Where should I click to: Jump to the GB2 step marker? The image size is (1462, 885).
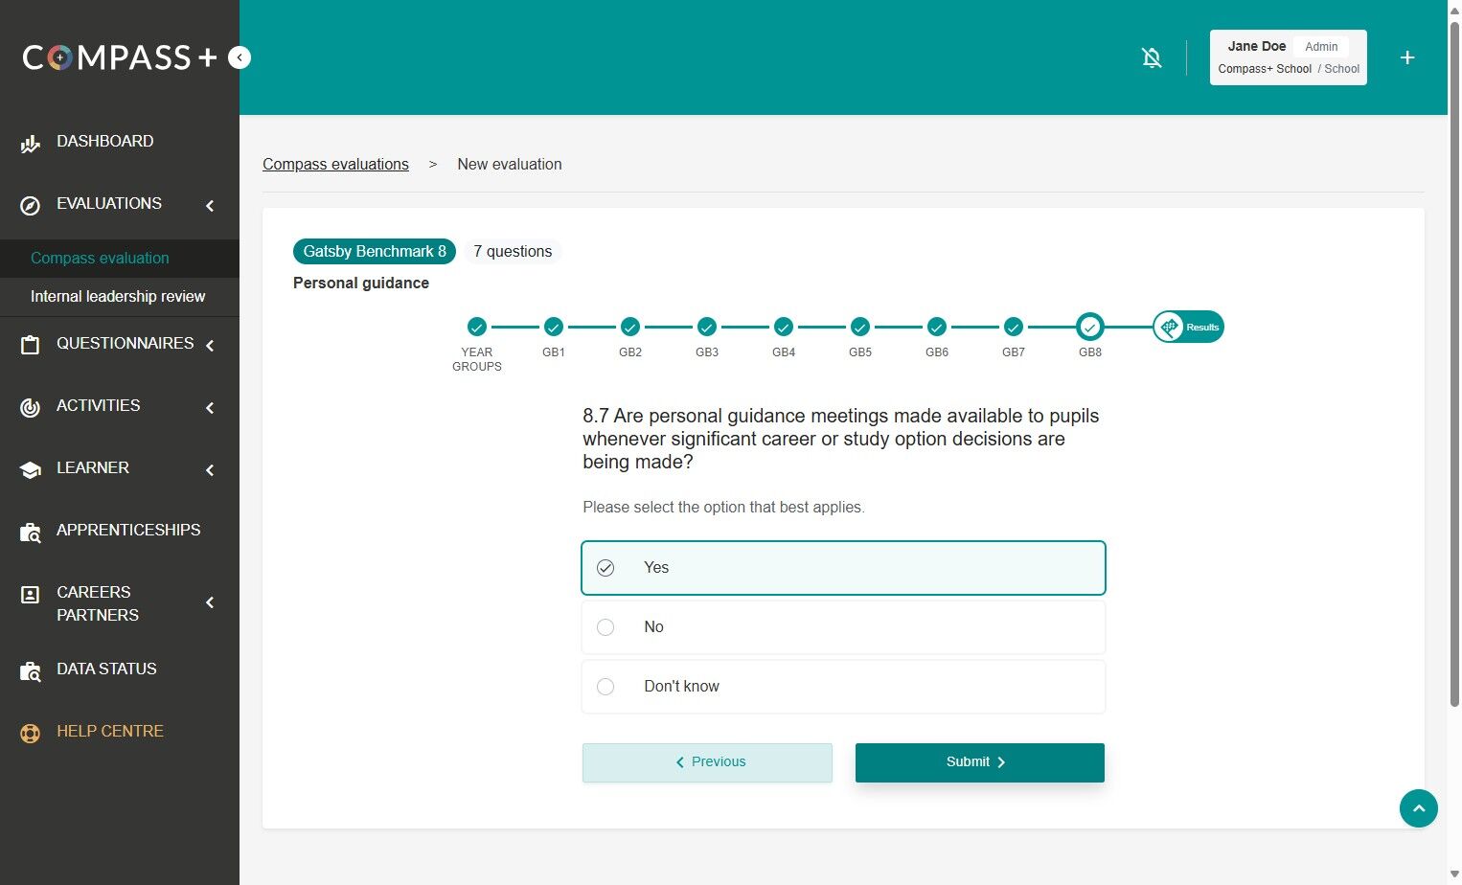630,327
